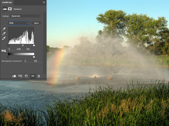Image resolution: width=169 pixels, height=126 pixels.
Task: Delete the adjustment layer with trash icon
Action: pos(39,76)
